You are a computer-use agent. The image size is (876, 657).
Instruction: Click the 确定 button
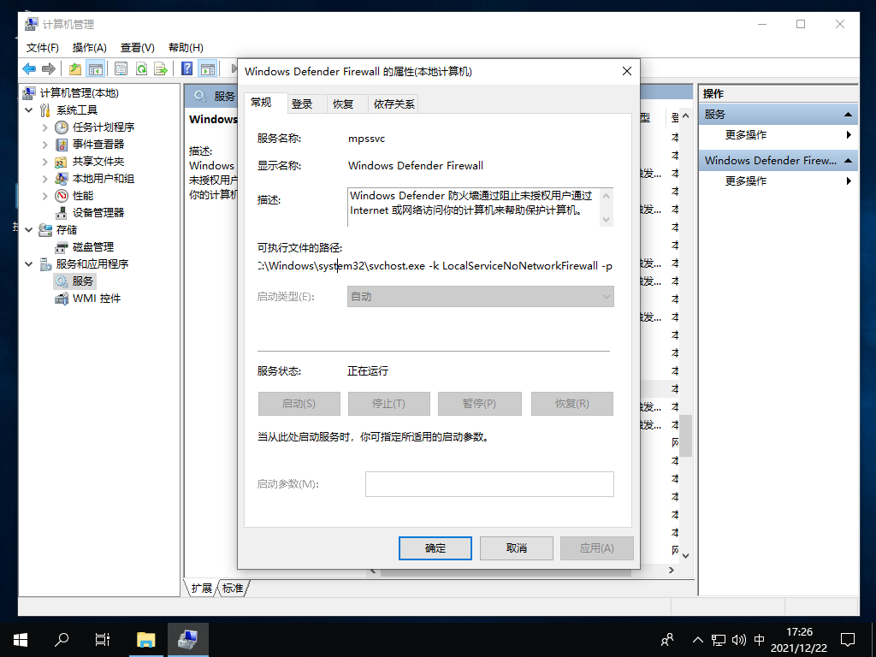(x=435, y=547)
